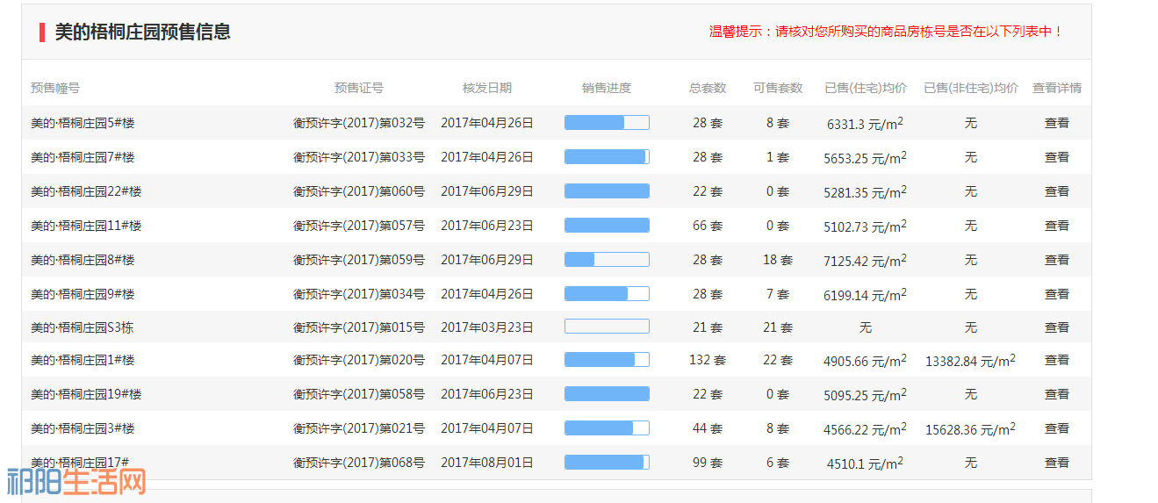
Task: Click sales progress bar of 1#楼
Action: pyautogui.click(x=607, y=360)
